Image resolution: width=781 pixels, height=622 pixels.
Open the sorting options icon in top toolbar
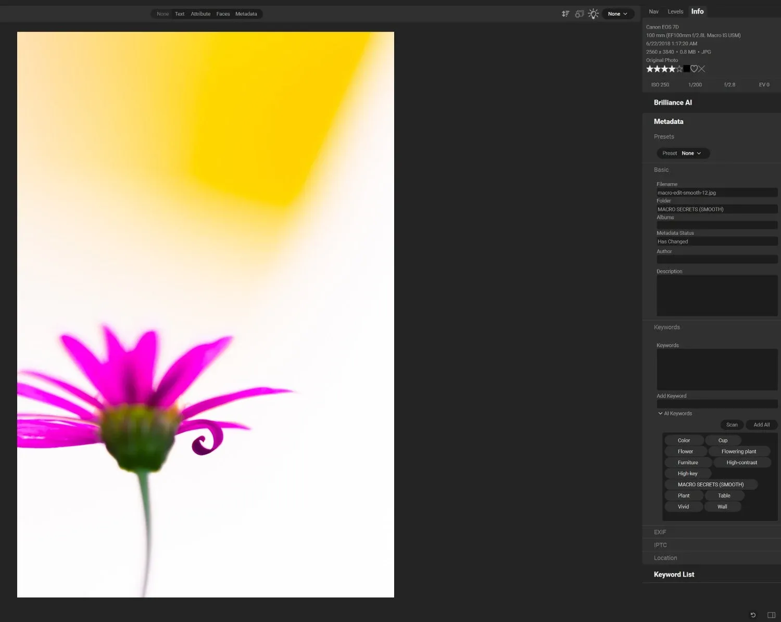565,14
